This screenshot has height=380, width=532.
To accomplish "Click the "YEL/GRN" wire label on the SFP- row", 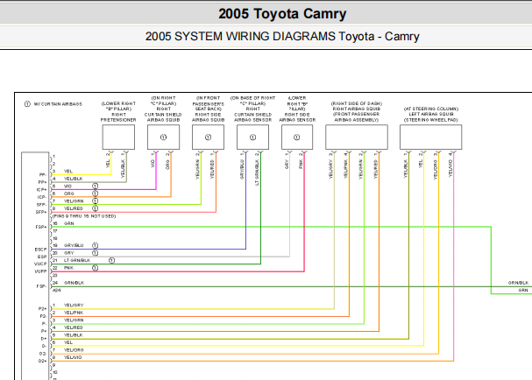I will (x=74, y=201).
